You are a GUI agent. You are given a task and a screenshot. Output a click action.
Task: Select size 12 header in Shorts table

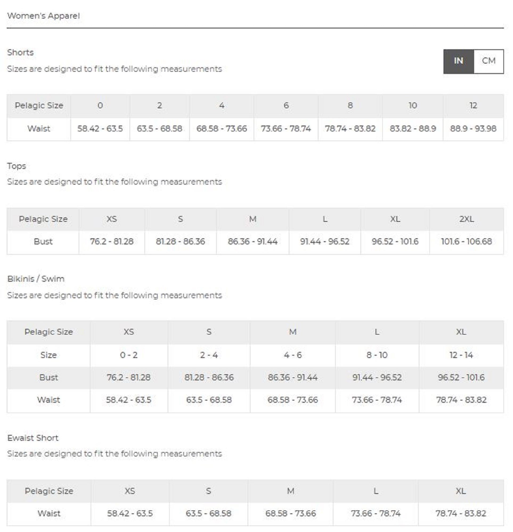tap(473, 106)
